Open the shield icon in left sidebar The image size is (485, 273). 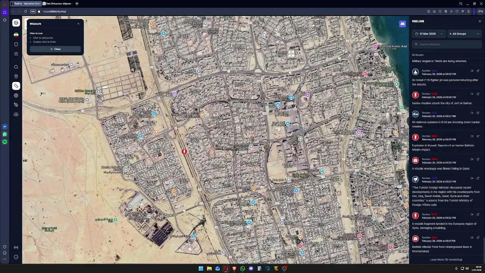point(16,44)
